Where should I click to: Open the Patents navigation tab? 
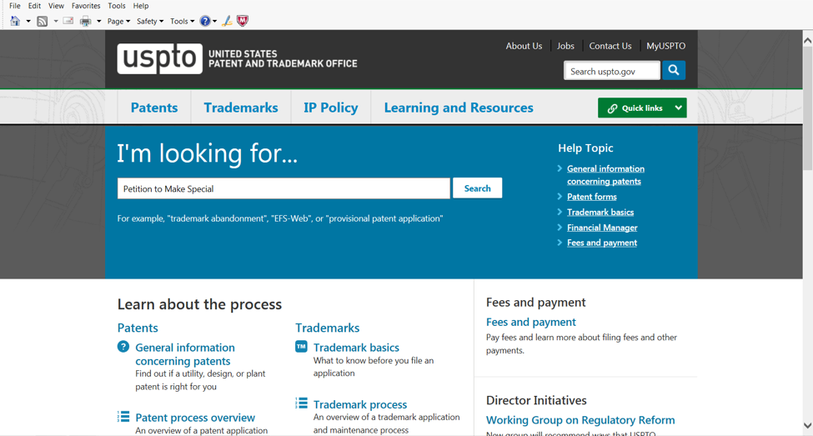tap(154, 108)
